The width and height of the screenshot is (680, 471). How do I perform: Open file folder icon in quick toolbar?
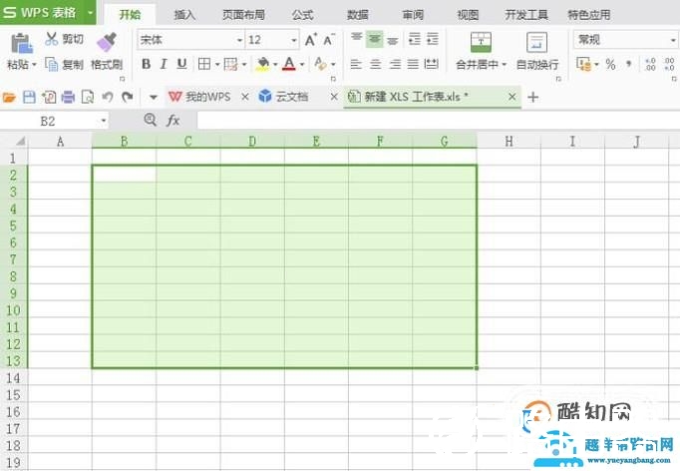pyautogui.click(x=9, y=97)
